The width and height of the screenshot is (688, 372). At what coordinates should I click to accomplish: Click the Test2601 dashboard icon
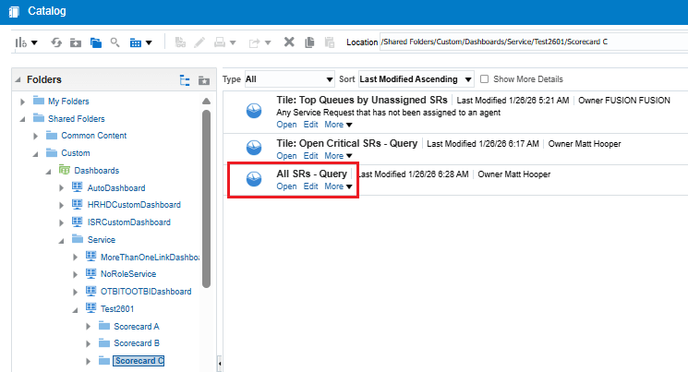click(91, 308)
